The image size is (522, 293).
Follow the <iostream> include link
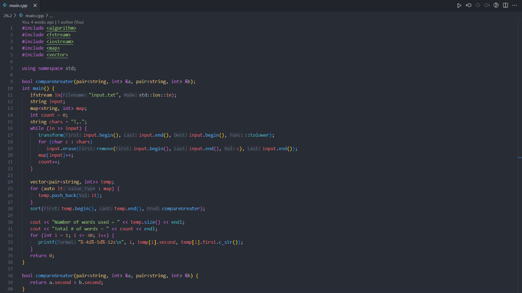(60, 42)
